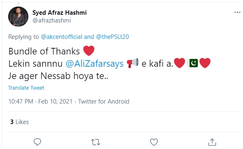Open the 10:47 PM timestamp link
Viewport: 243px width, 149px height.
pos(21,102)
